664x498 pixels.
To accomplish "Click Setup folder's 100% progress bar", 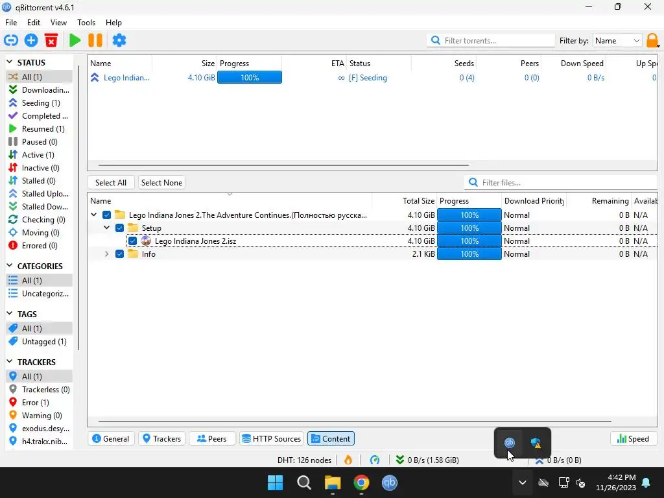I will (469, 228).
